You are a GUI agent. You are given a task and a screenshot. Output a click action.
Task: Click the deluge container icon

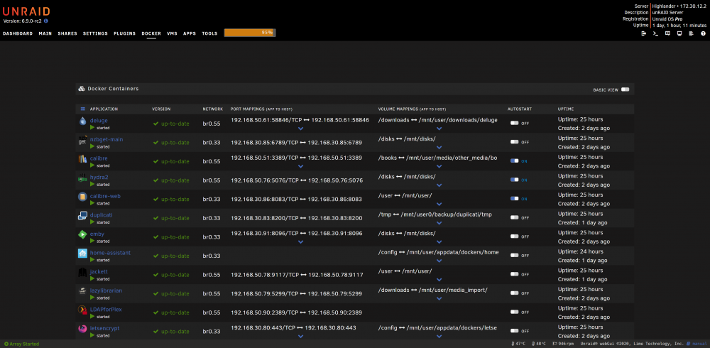(x=82, y=121)
